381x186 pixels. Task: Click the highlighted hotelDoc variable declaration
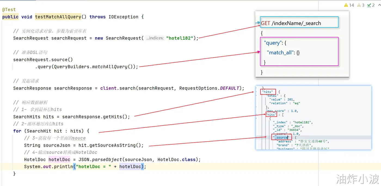[x=59, y=159]
